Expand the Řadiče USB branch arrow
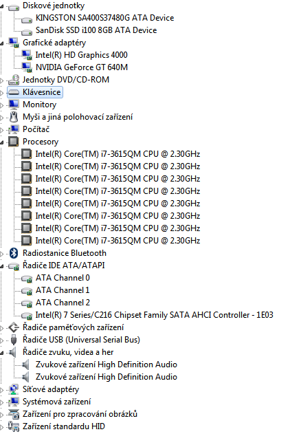Screen dimensions: 281x445 tap(1, 340)
